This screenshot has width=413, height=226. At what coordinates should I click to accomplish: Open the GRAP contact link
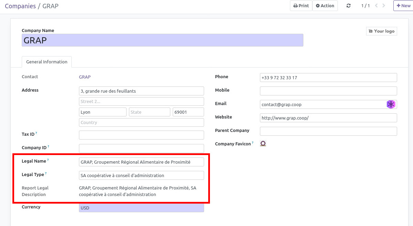84,77
